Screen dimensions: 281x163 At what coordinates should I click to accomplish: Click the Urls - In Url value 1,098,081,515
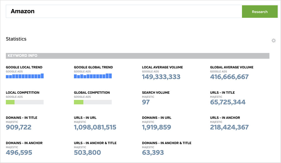pos(95,127)
